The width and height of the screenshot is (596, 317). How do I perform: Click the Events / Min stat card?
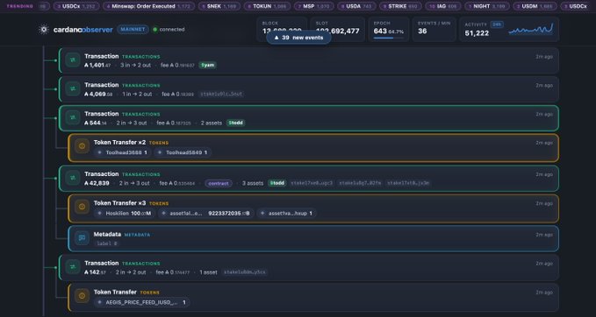(x=434, y=29)
